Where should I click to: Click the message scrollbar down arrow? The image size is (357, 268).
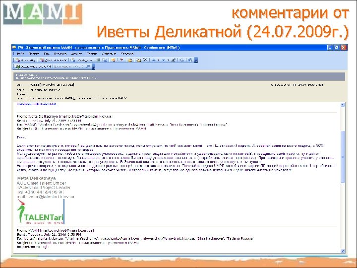tap(343, 251)
